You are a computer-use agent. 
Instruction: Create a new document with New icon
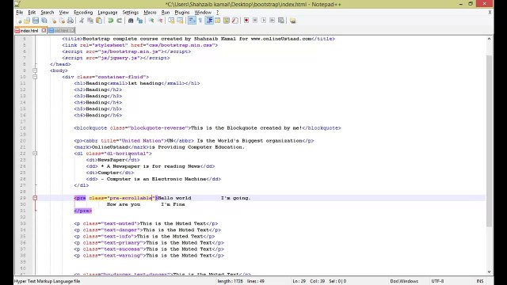pyautogui.click(x=20, y=21)
